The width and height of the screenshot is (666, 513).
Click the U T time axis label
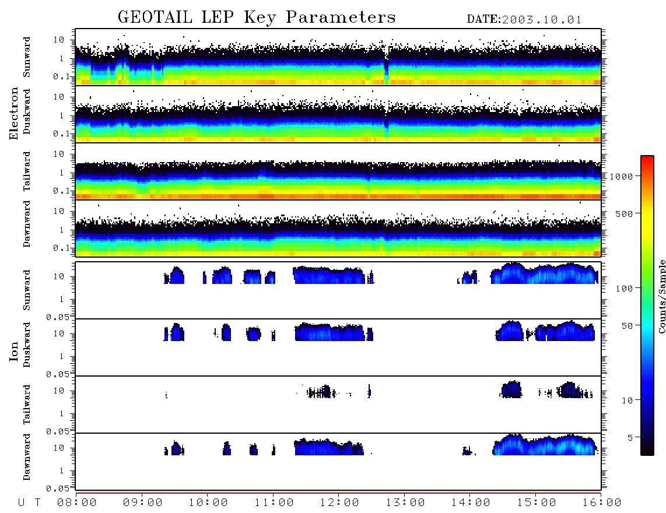29,503
